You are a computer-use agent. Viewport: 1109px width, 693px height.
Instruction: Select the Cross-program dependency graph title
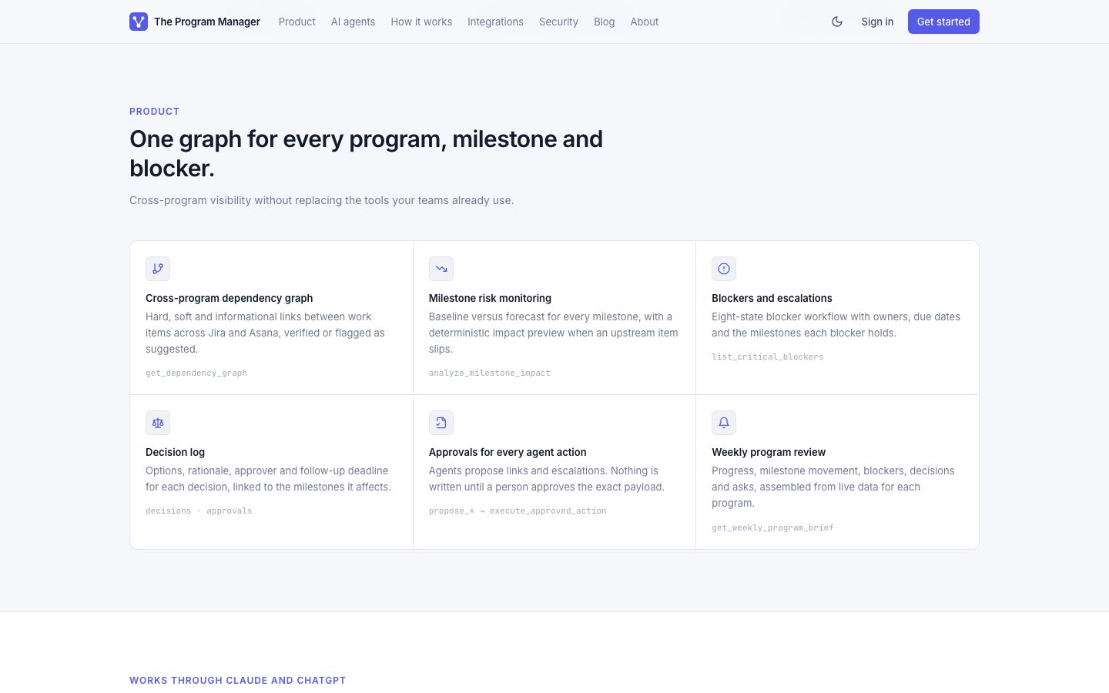(230, 298)
